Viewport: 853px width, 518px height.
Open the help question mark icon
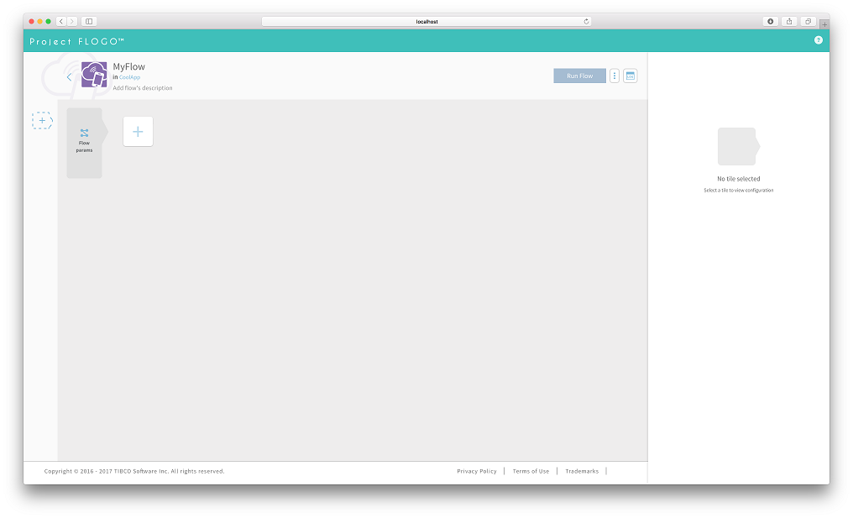819,40
